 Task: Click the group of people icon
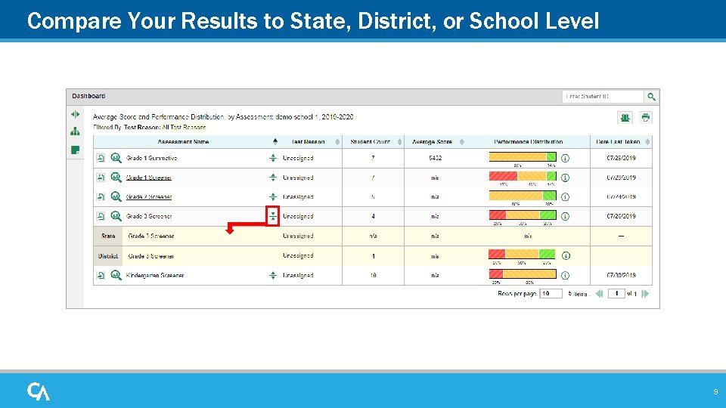pos(625,118)
